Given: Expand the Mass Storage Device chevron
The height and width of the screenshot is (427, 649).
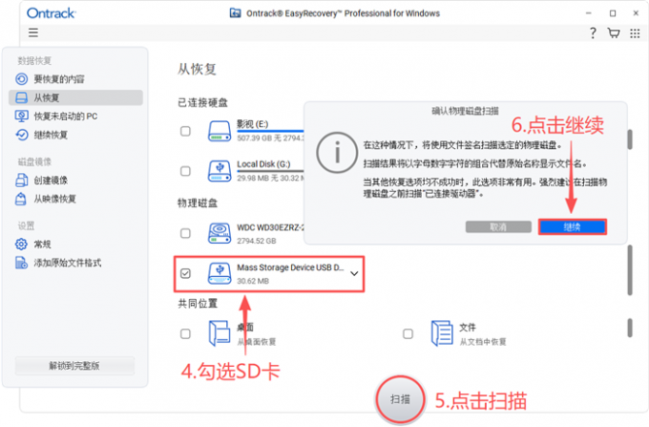Looking at the screenshot, I should pyautogui.click(x=354, y=273).
